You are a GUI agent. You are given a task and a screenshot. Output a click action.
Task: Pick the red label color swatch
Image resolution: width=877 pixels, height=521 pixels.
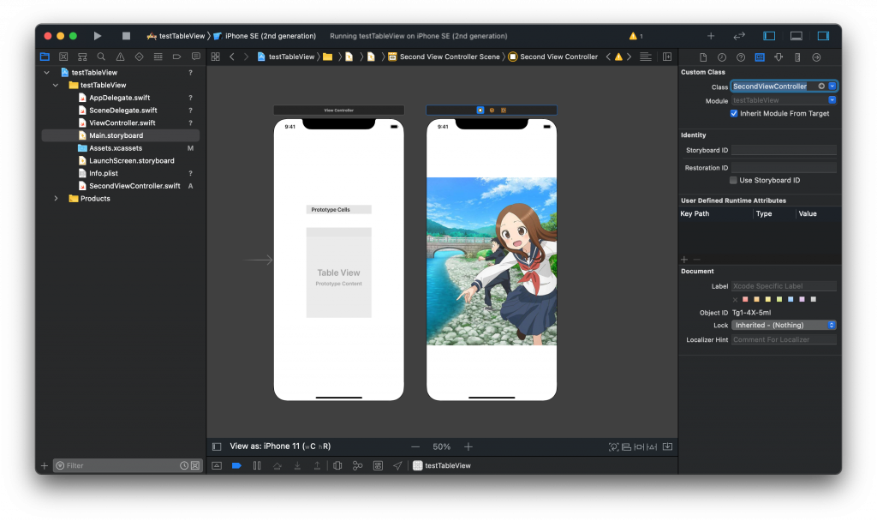[x=745, y=299]
